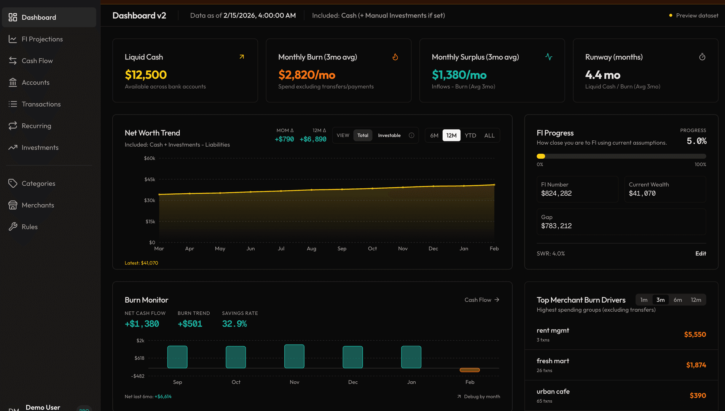Set merchant burn drivers period to 1m

pyautogui.click(x=644, y=300)
